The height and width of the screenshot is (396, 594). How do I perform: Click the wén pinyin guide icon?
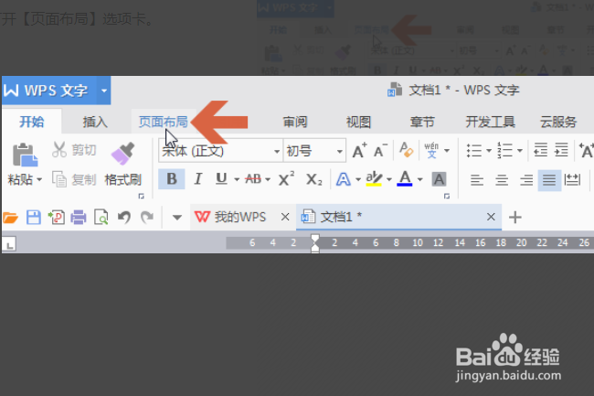coord(431,150)
